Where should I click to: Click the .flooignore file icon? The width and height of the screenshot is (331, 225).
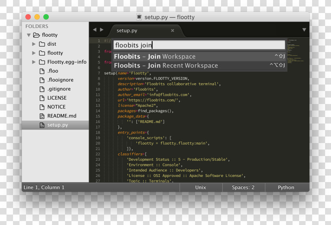tap(42, 80)
